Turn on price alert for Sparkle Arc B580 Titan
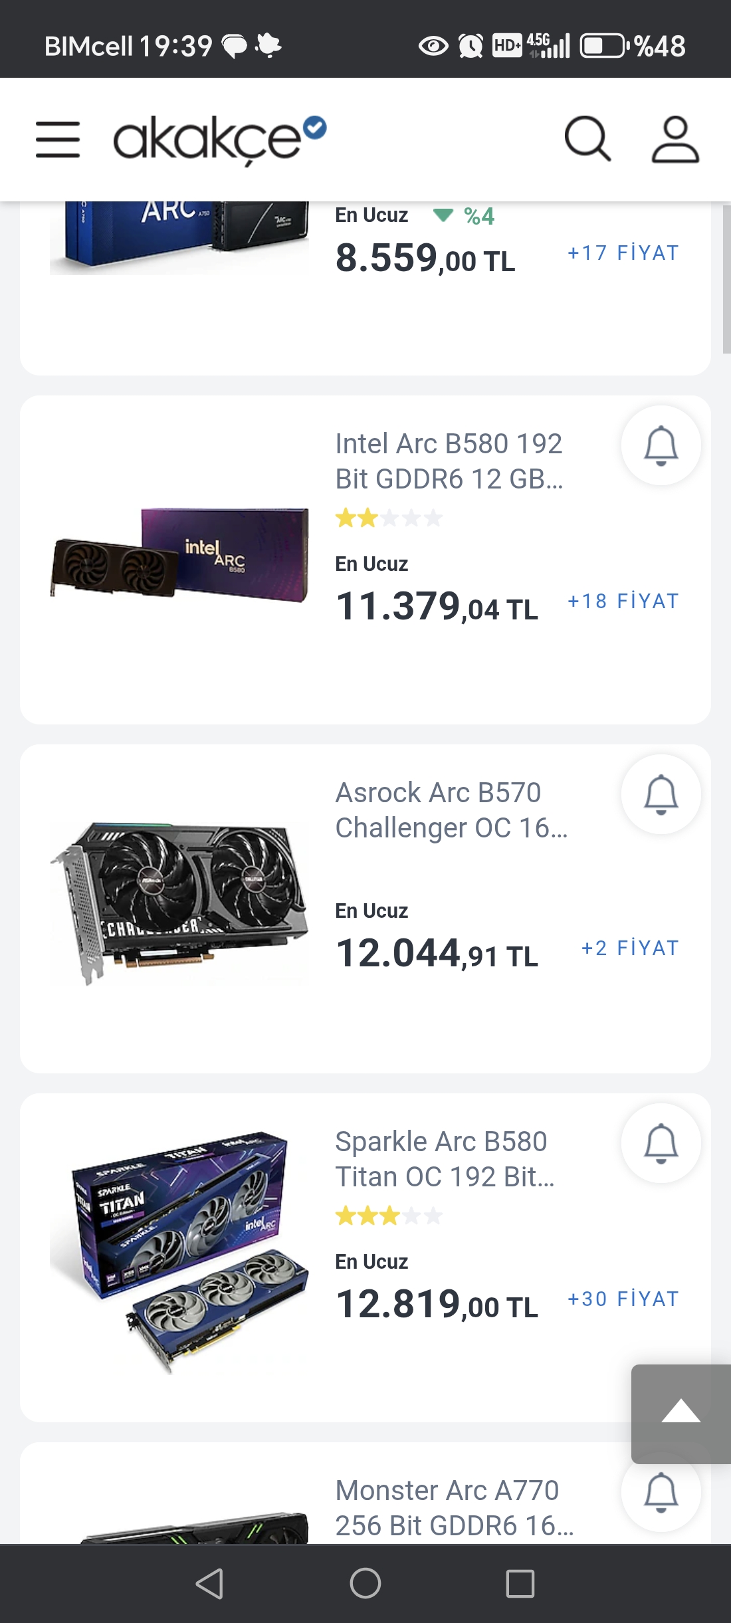Screen dimensions: 731x1623 (661, 1143)
